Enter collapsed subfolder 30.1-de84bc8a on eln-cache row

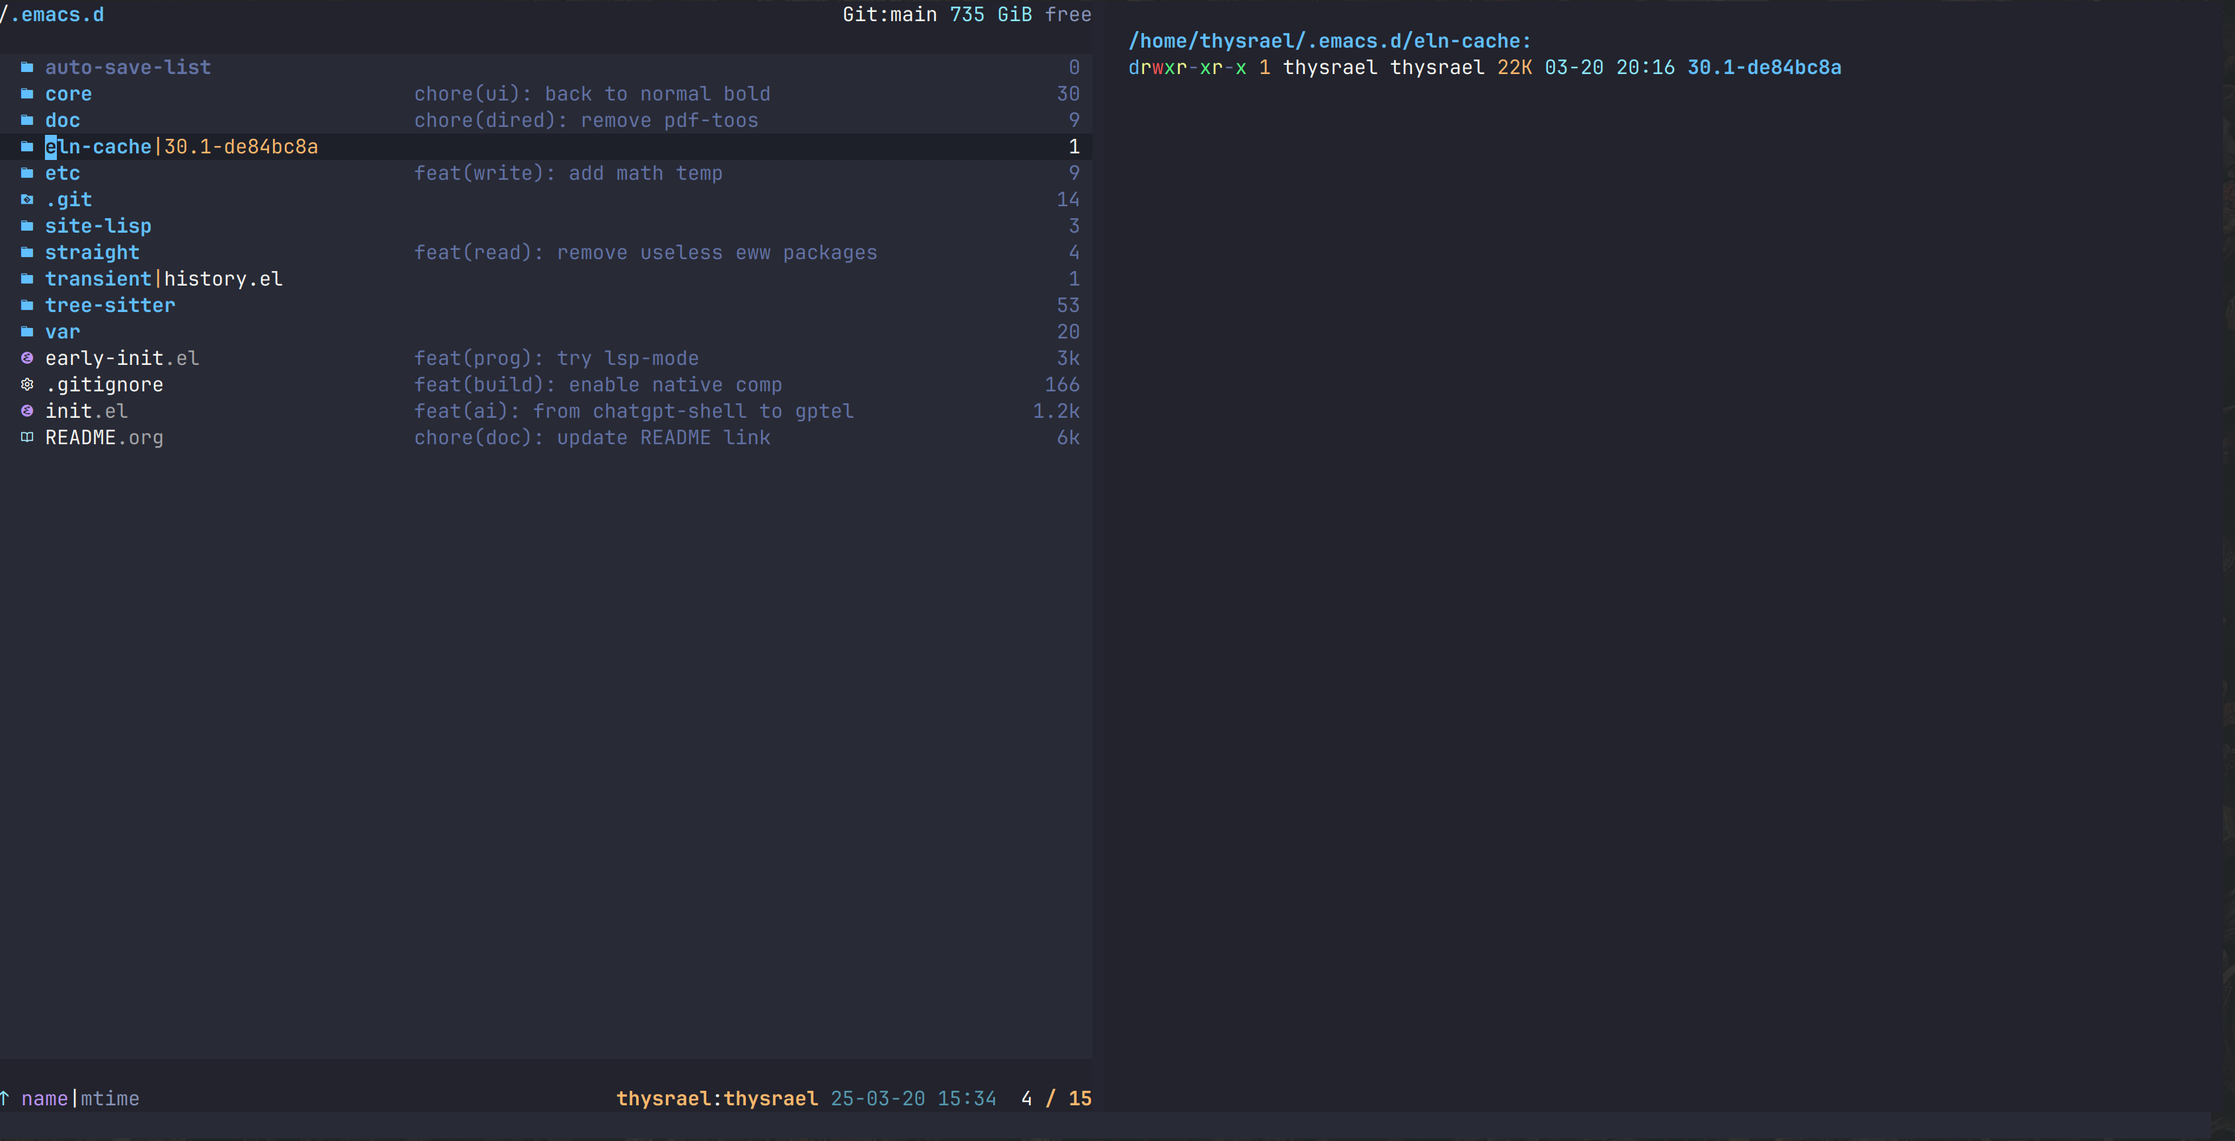pyautogui.click(x=241, y=147)
